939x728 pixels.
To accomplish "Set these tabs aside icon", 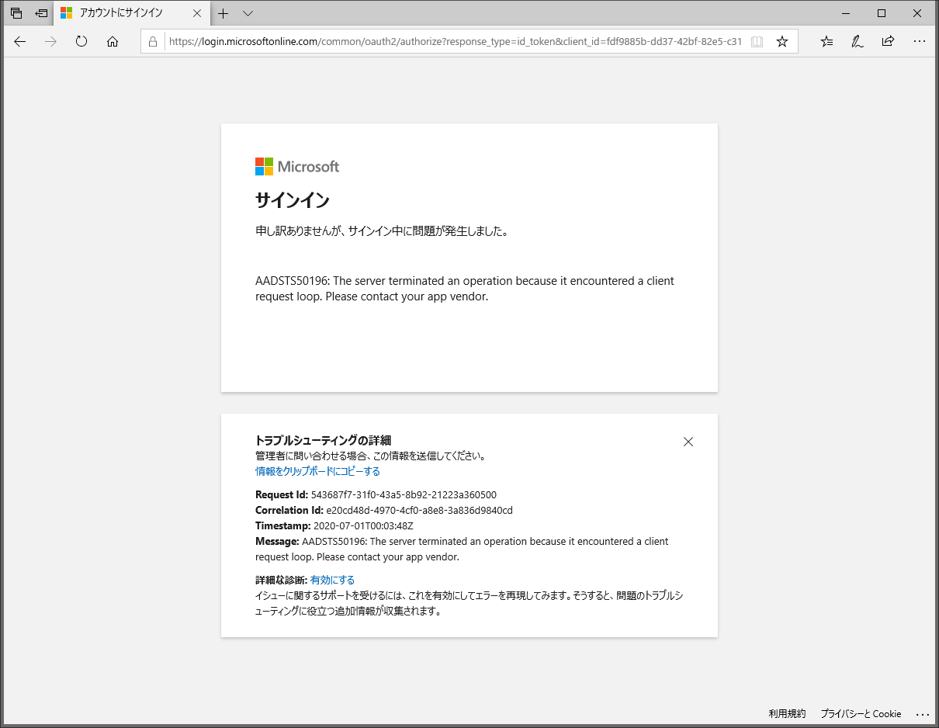I will [41, 13].
